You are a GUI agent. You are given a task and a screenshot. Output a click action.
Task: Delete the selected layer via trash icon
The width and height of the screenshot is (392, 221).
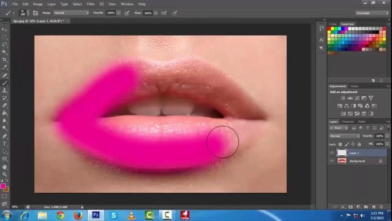tap(381, 207)
